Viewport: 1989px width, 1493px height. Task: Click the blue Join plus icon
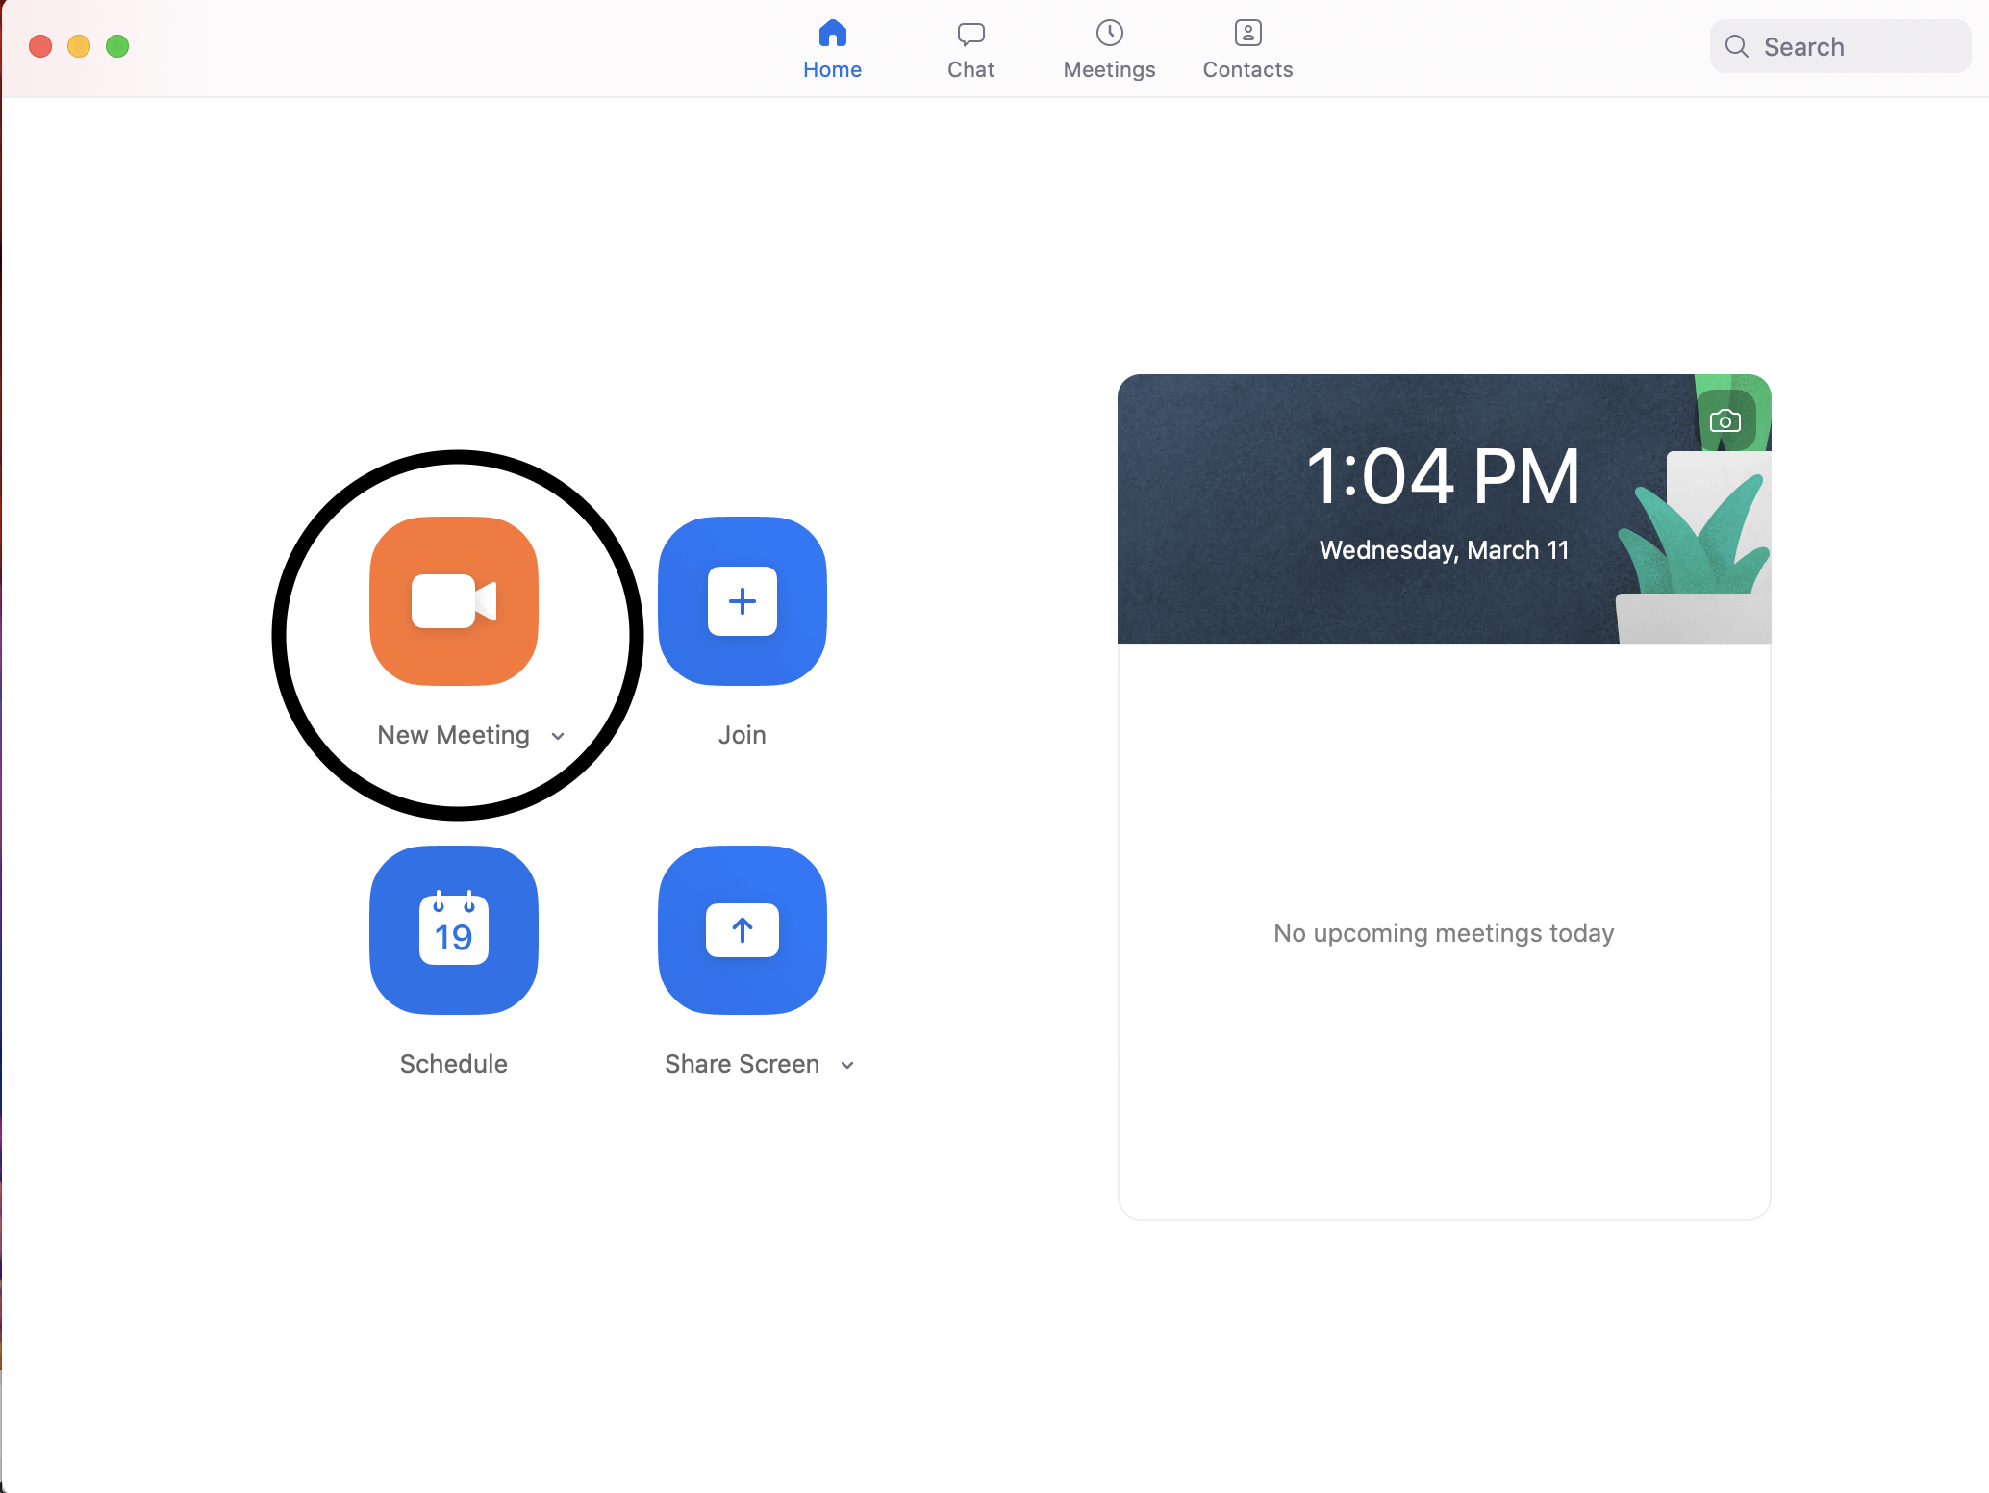coord(742,601)
